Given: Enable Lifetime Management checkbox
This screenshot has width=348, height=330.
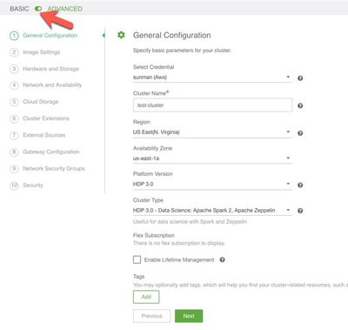Looking at the screenshot, I should tap(137, 259).
